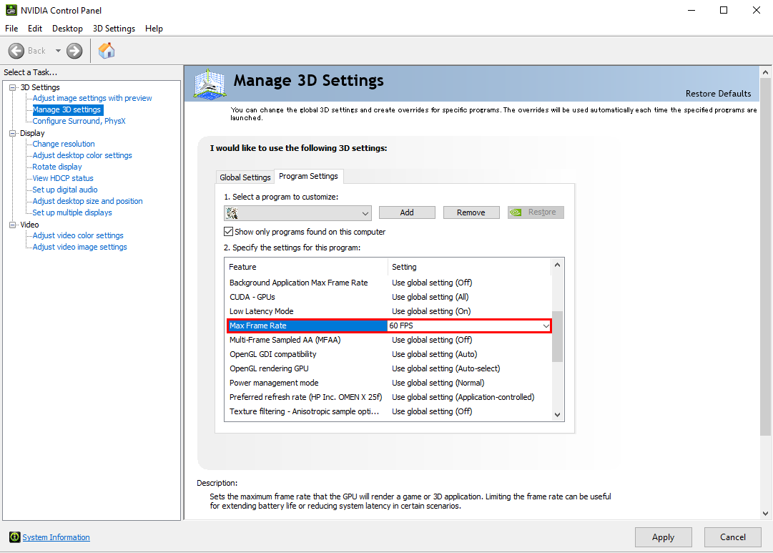Image resolution: width=773 pixels, height=553 pixels.
Task: Open Adjust video image settings
Action: 80,247
